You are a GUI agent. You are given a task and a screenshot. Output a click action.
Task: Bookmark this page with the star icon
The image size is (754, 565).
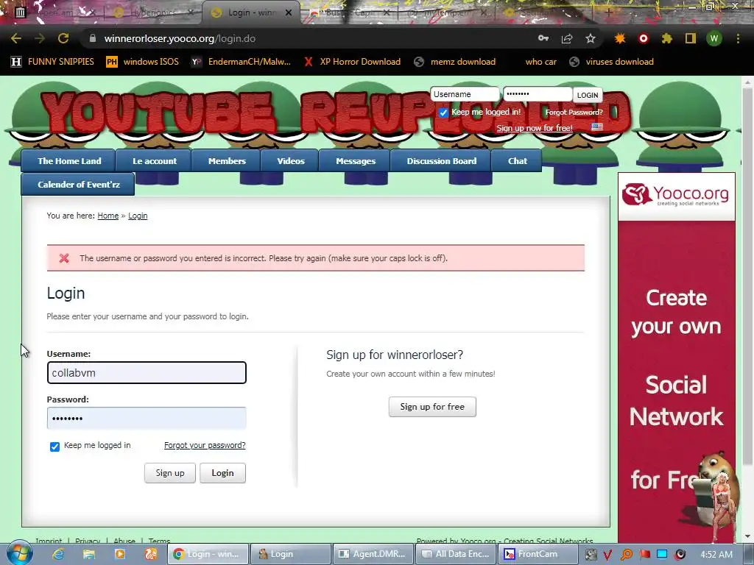tap(591, 38)
